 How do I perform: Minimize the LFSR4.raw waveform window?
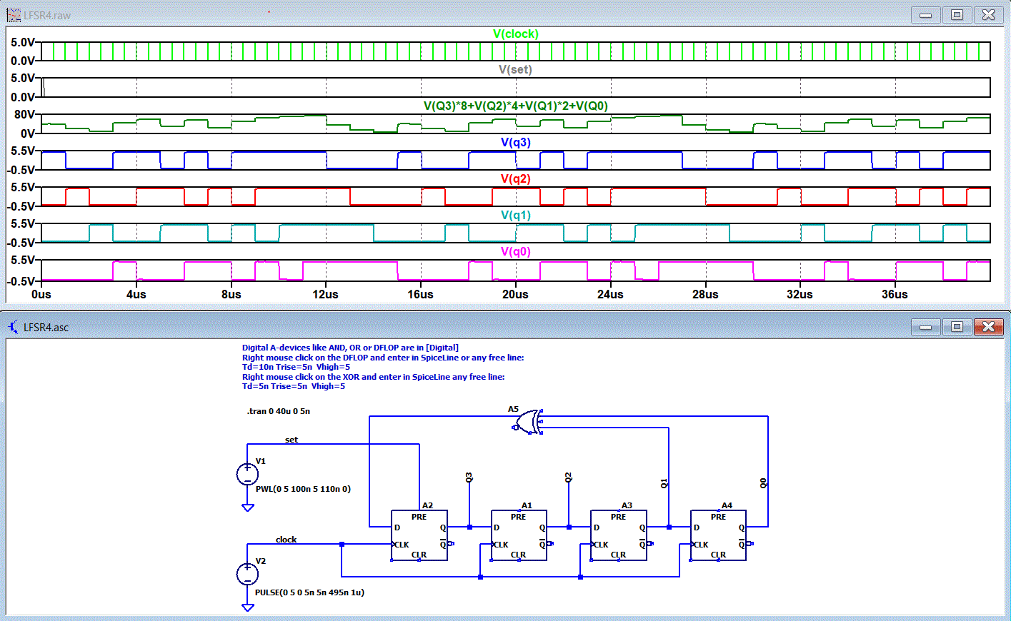pyautogui.click(x=925, y=15)
